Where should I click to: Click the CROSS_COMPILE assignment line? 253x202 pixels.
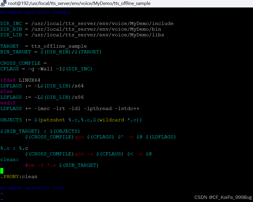tap(23, 63)
